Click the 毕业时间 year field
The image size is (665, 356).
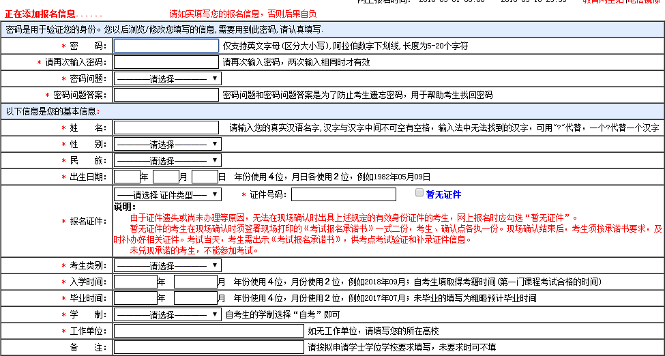(x=136, y=298)
